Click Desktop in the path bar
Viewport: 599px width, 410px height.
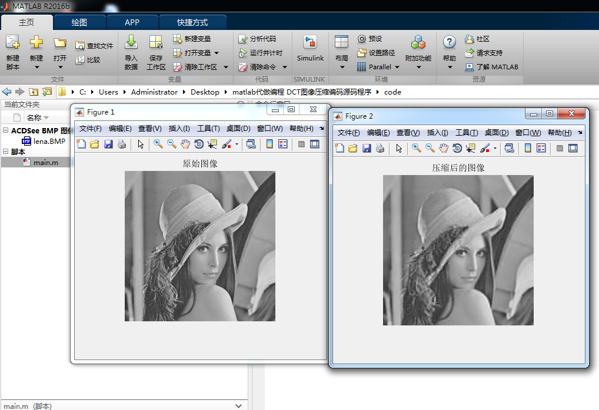pos(205,92)
